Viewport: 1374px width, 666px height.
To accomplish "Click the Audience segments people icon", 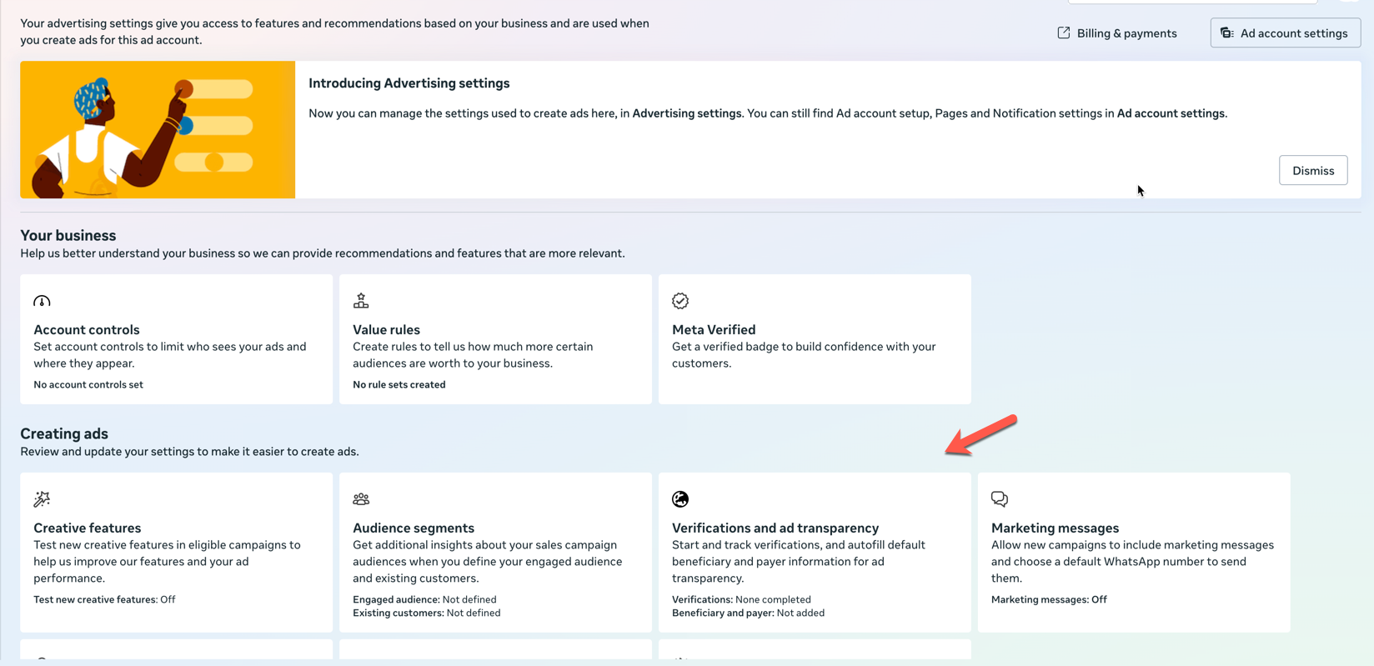I will pyautogui.click(x=361, y=499).
